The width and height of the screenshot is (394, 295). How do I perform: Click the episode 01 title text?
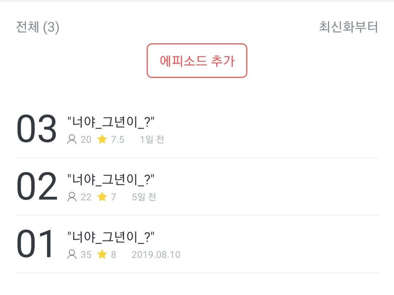point(111,237)
